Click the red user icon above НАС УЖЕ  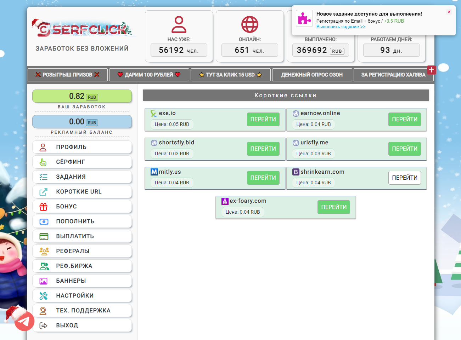179,24
